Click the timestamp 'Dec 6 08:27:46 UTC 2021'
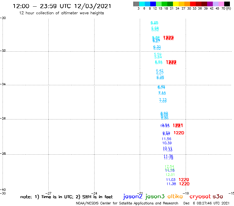234x206 pixels. [x=206, y=203]
